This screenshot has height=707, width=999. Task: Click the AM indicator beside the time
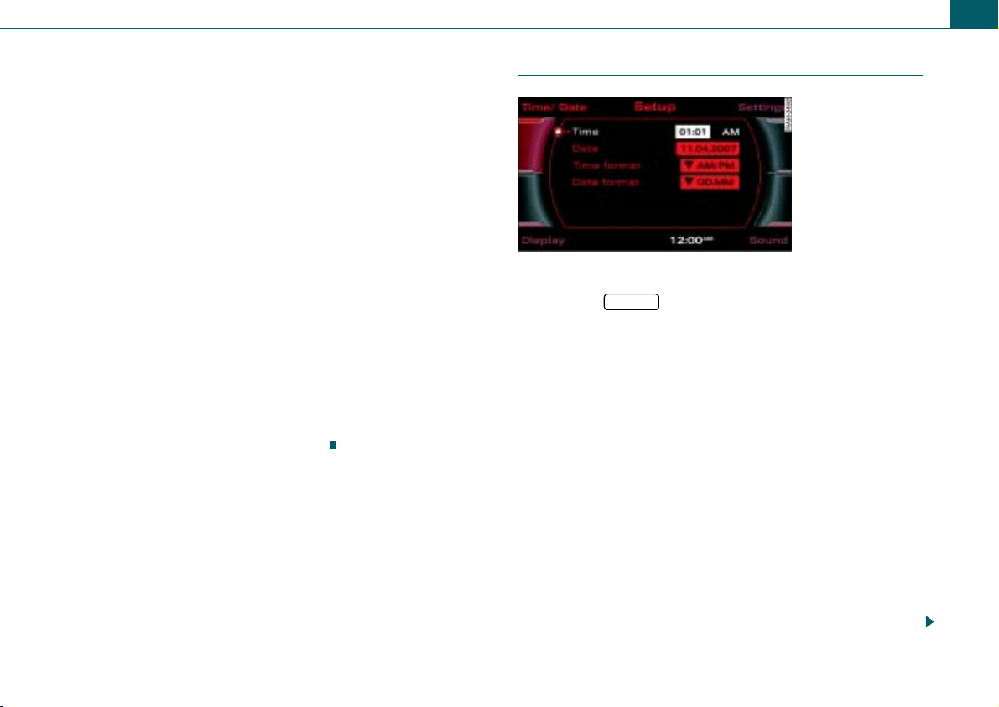[730, 132]
